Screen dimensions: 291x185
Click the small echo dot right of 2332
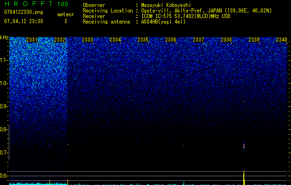pyautogui.click(x=68, y=144)
